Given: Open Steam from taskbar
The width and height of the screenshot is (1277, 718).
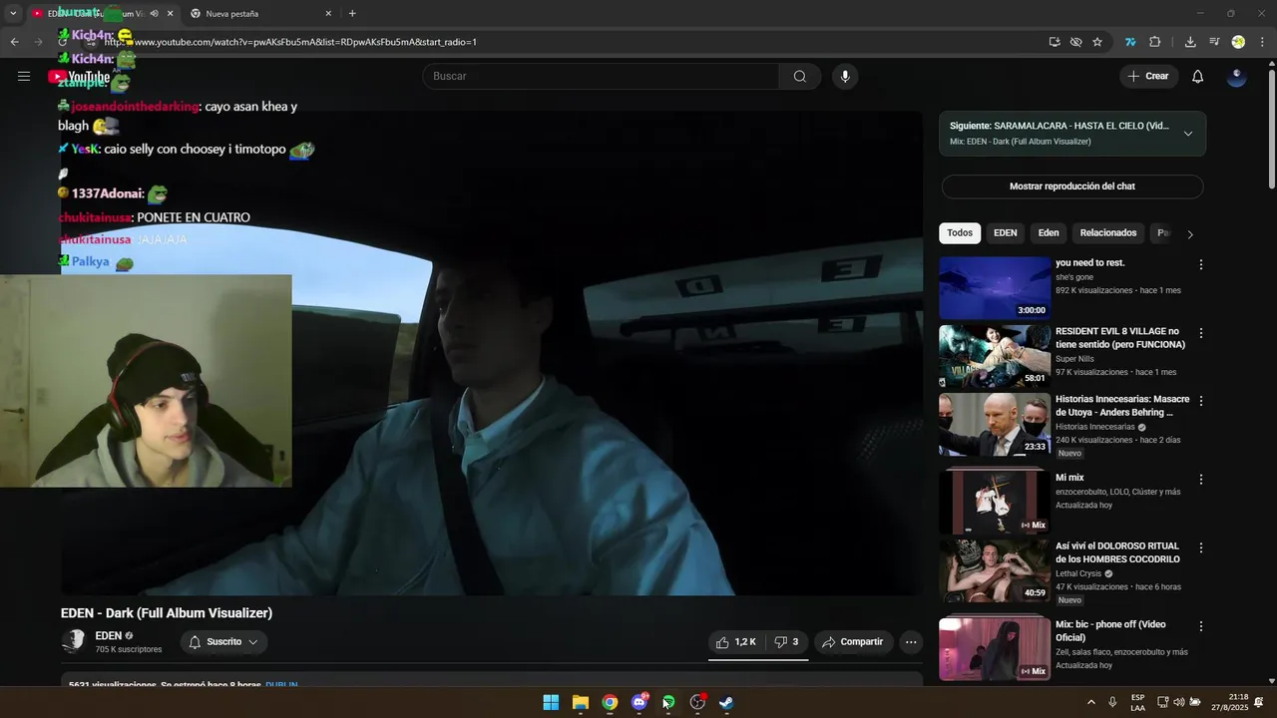Looking at the screenshot, I should (x=727, y=702).
